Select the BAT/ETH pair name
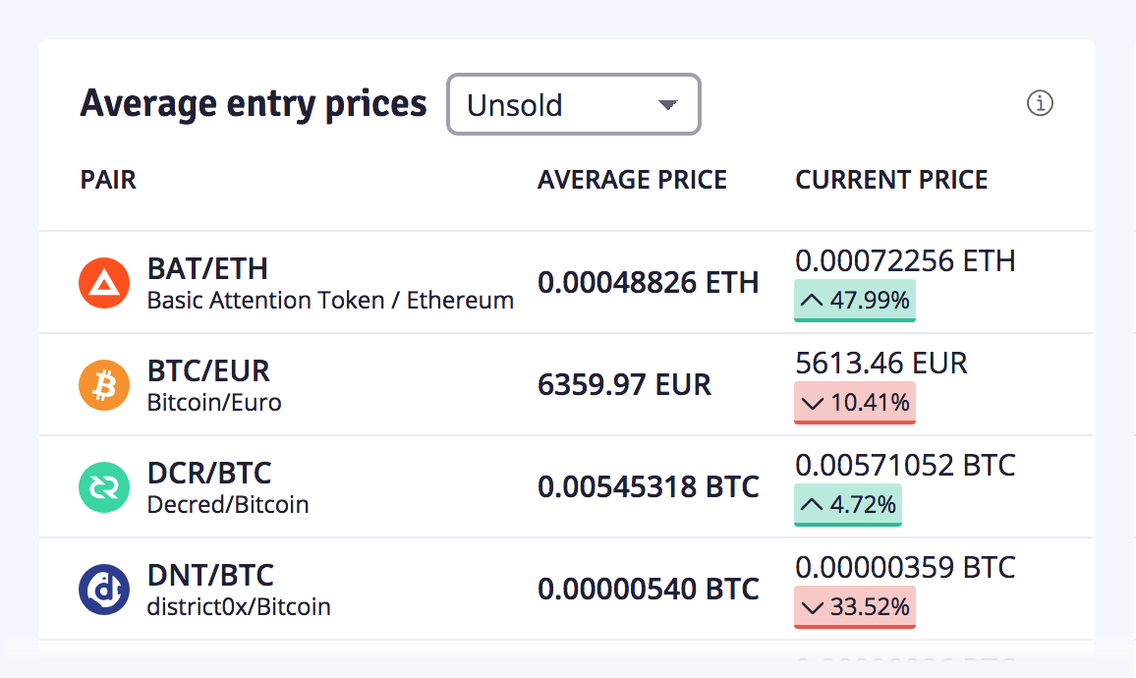 tap(208, 268)
